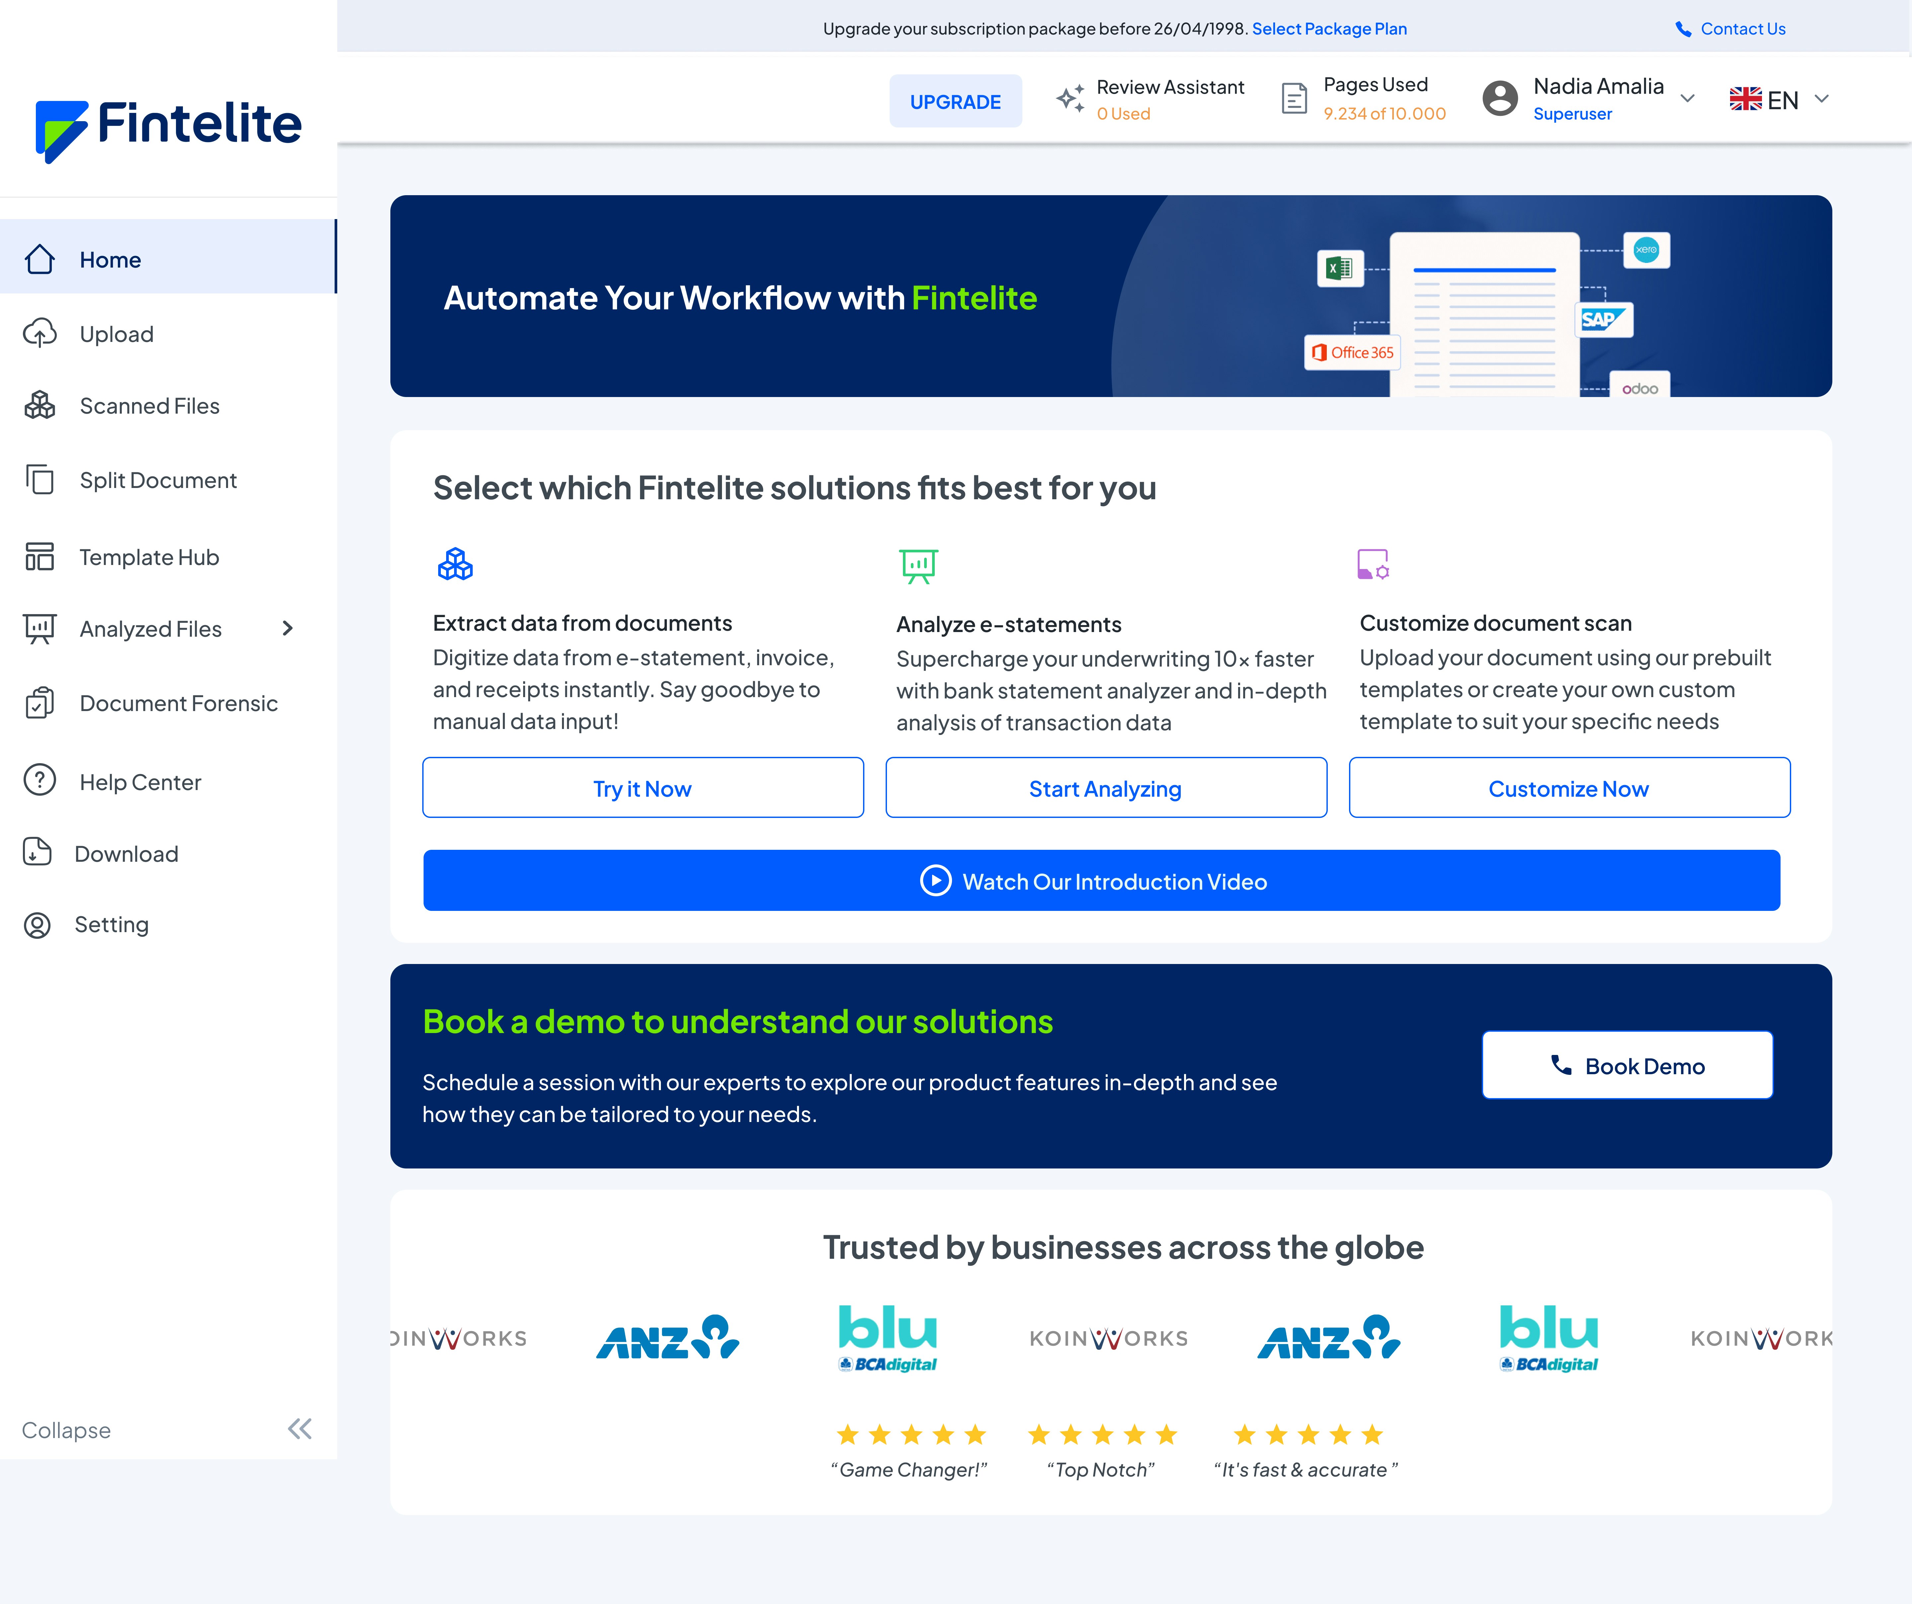Click the UPGRADE button
The width and height of the screenshot is (1912, 1604).
click(955, 101)
